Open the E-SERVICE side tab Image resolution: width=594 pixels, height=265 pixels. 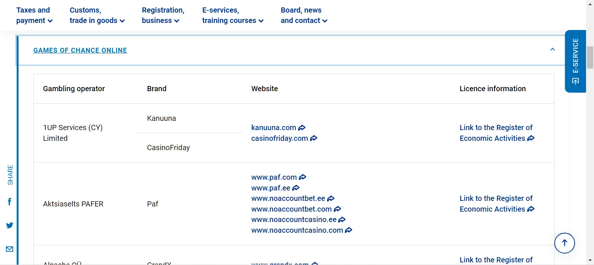[575, 61]
